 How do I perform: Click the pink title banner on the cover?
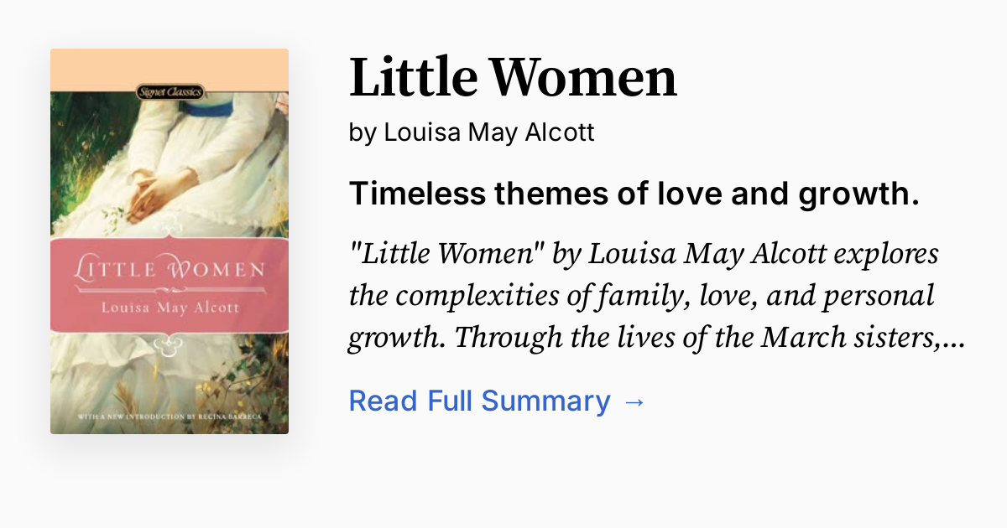coord(170,285)
